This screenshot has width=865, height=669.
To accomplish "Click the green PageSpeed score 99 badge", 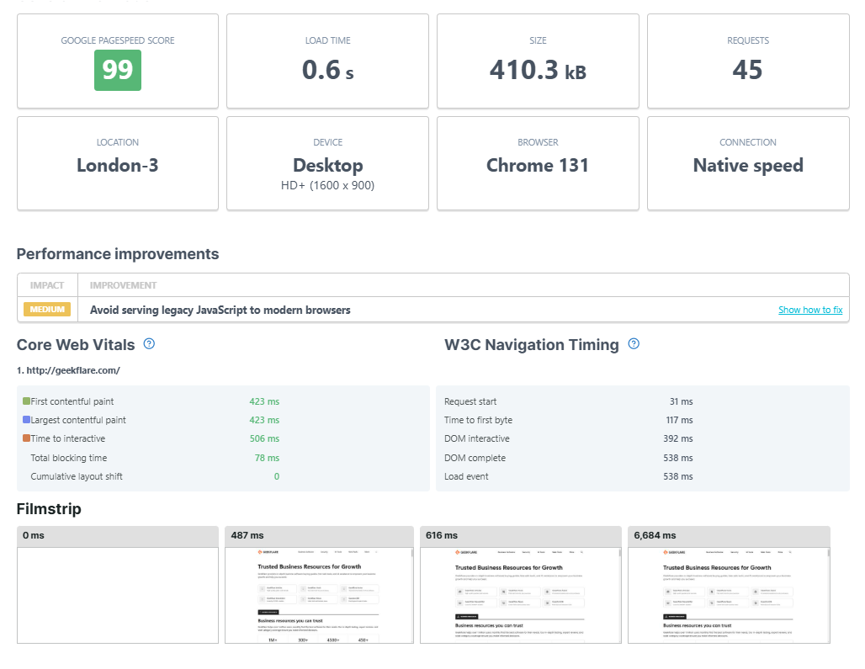I will point(118,70).
